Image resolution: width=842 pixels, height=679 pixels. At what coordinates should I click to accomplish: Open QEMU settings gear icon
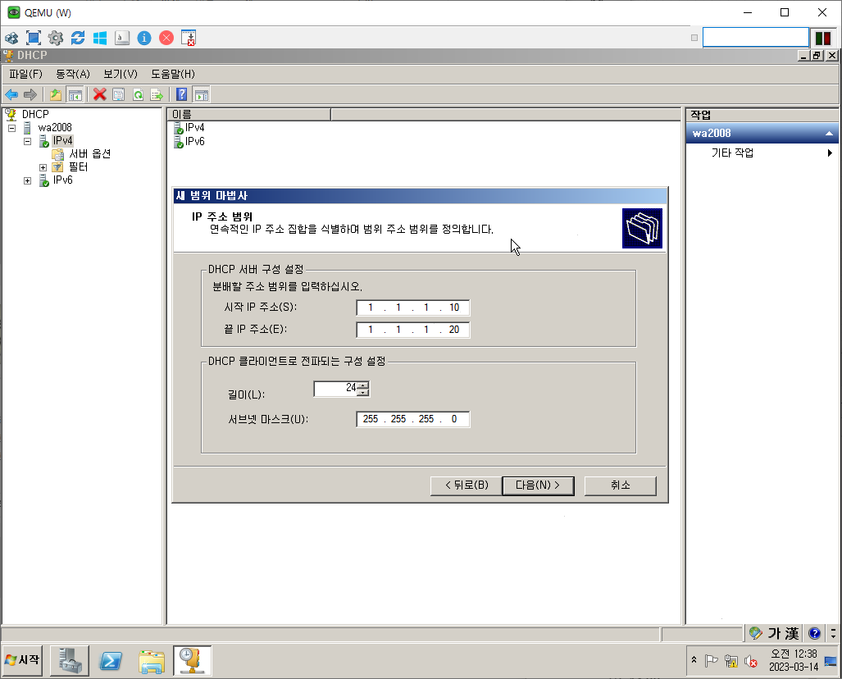(x=55, y=39)
